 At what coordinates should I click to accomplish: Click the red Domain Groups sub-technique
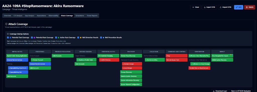[x=132, y=64]
